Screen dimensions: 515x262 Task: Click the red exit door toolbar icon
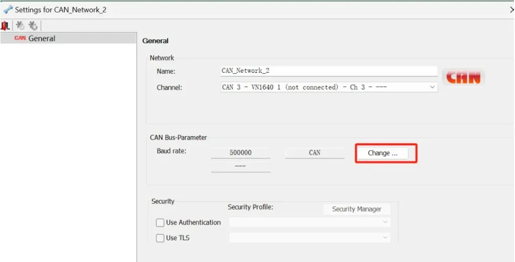[x=6, y=25]
